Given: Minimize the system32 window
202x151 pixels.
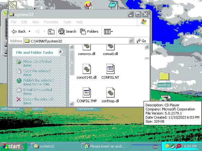Looking at the screenshot, I should 131,14.
